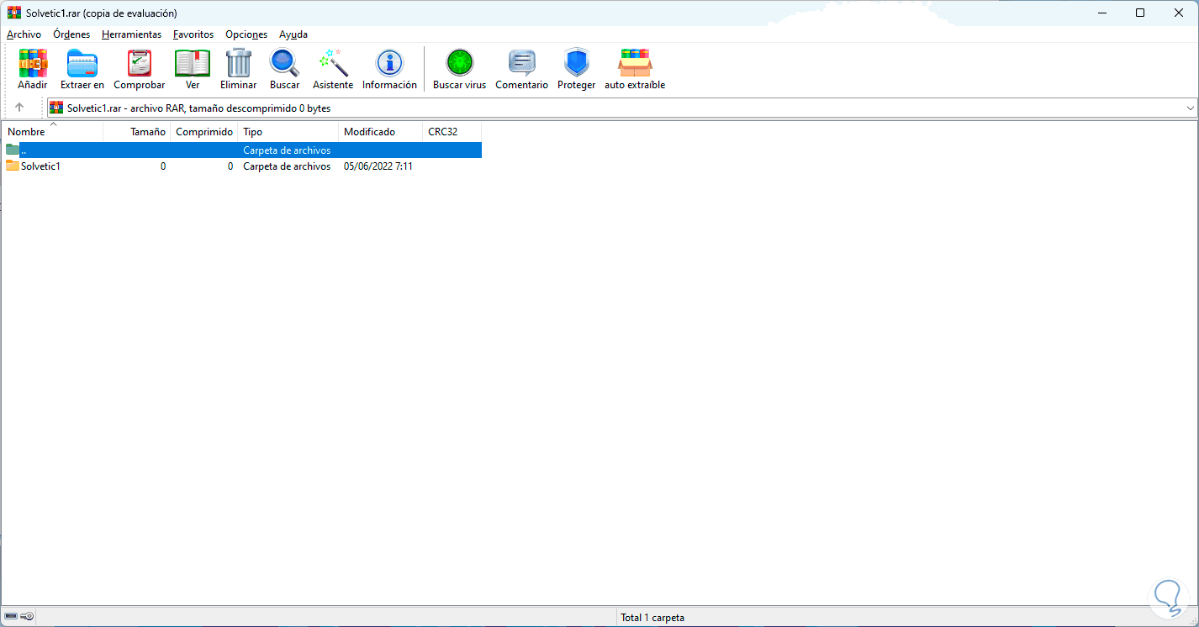Open the Órdenes menu
The image size is (1199, 627).
click(x=71, y=34)
